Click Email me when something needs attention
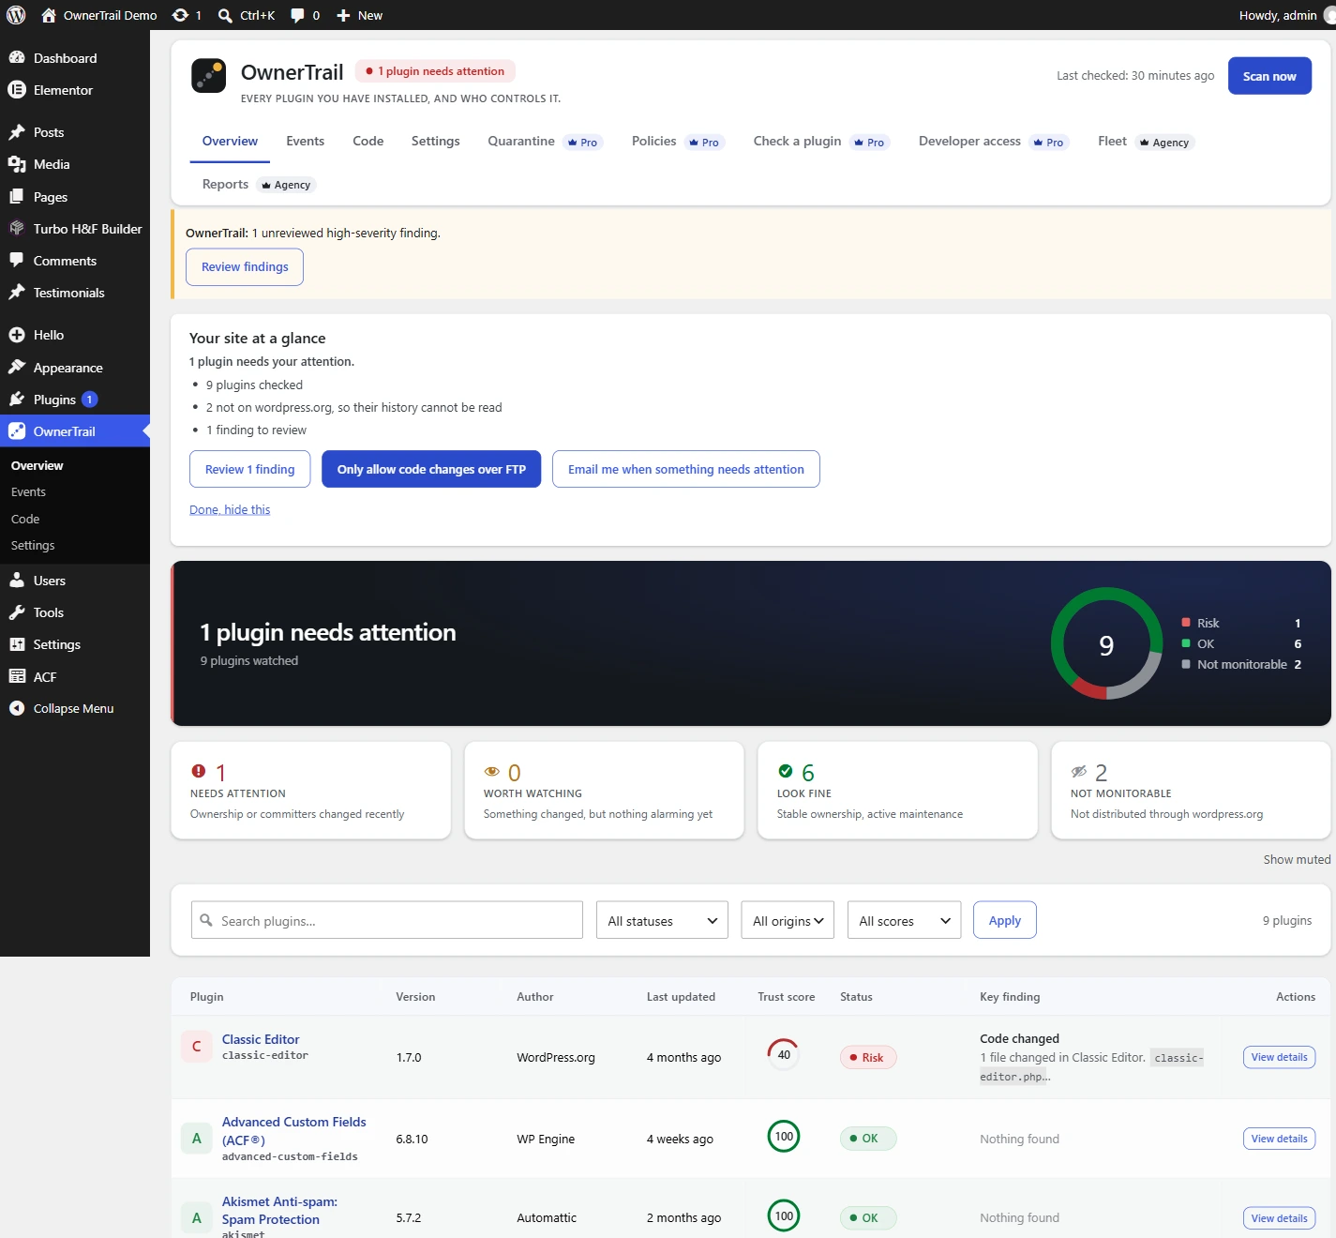This screenshot has height=1238, width=1336. [685, 469]
